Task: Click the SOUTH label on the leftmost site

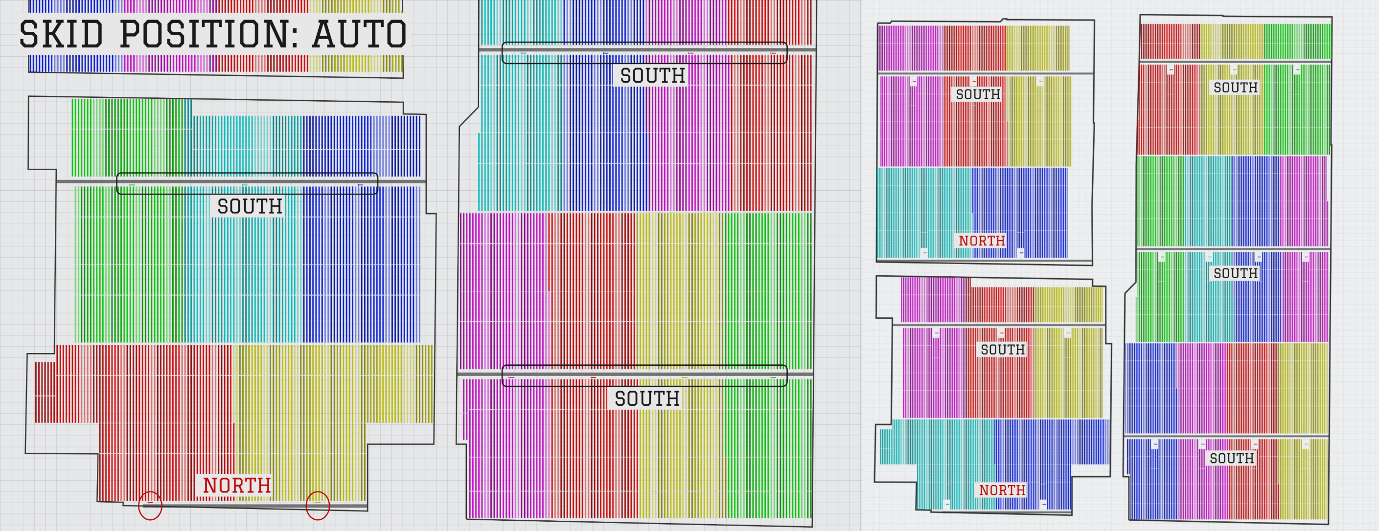Action: (250, 206)
